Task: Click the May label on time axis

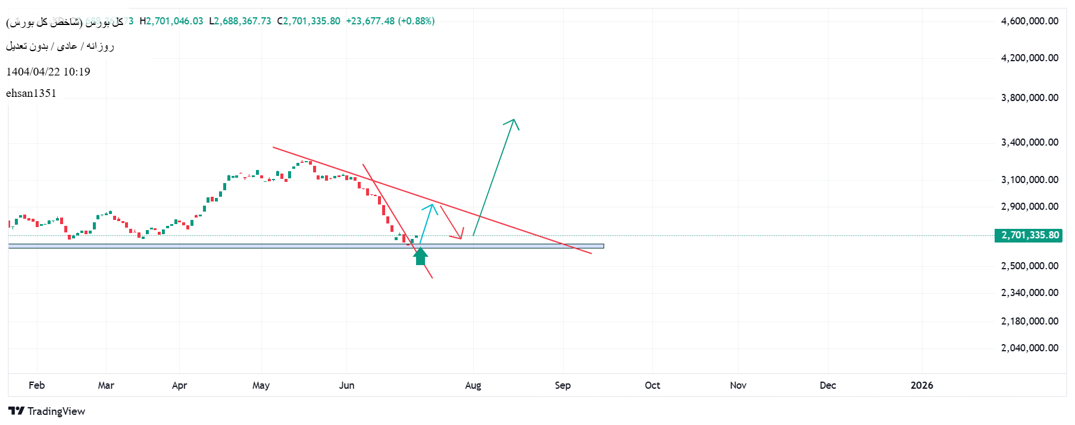Action: tap(261, 385)
